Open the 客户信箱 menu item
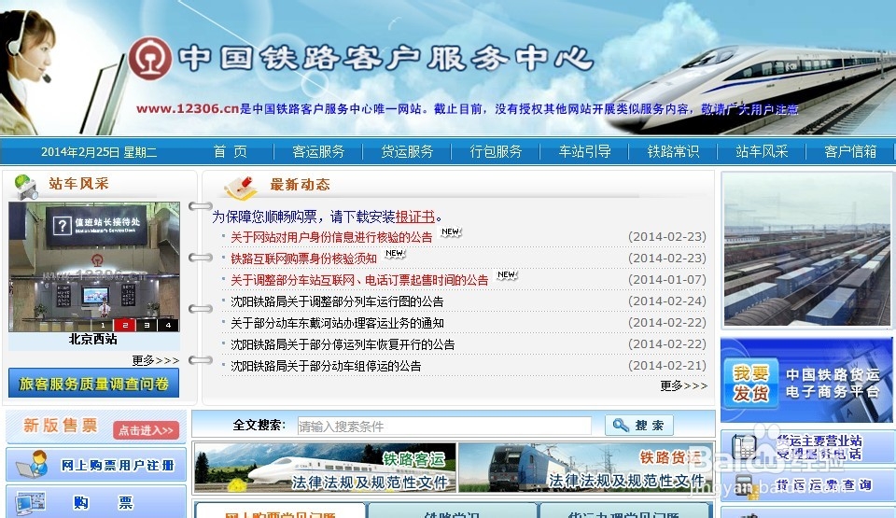896x518 pixels. point(850,151)
